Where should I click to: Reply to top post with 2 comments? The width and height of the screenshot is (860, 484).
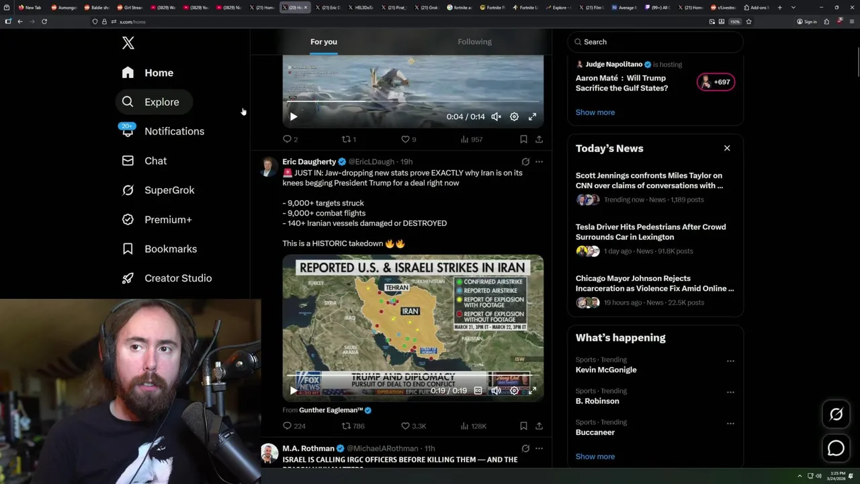click(290, 139)
